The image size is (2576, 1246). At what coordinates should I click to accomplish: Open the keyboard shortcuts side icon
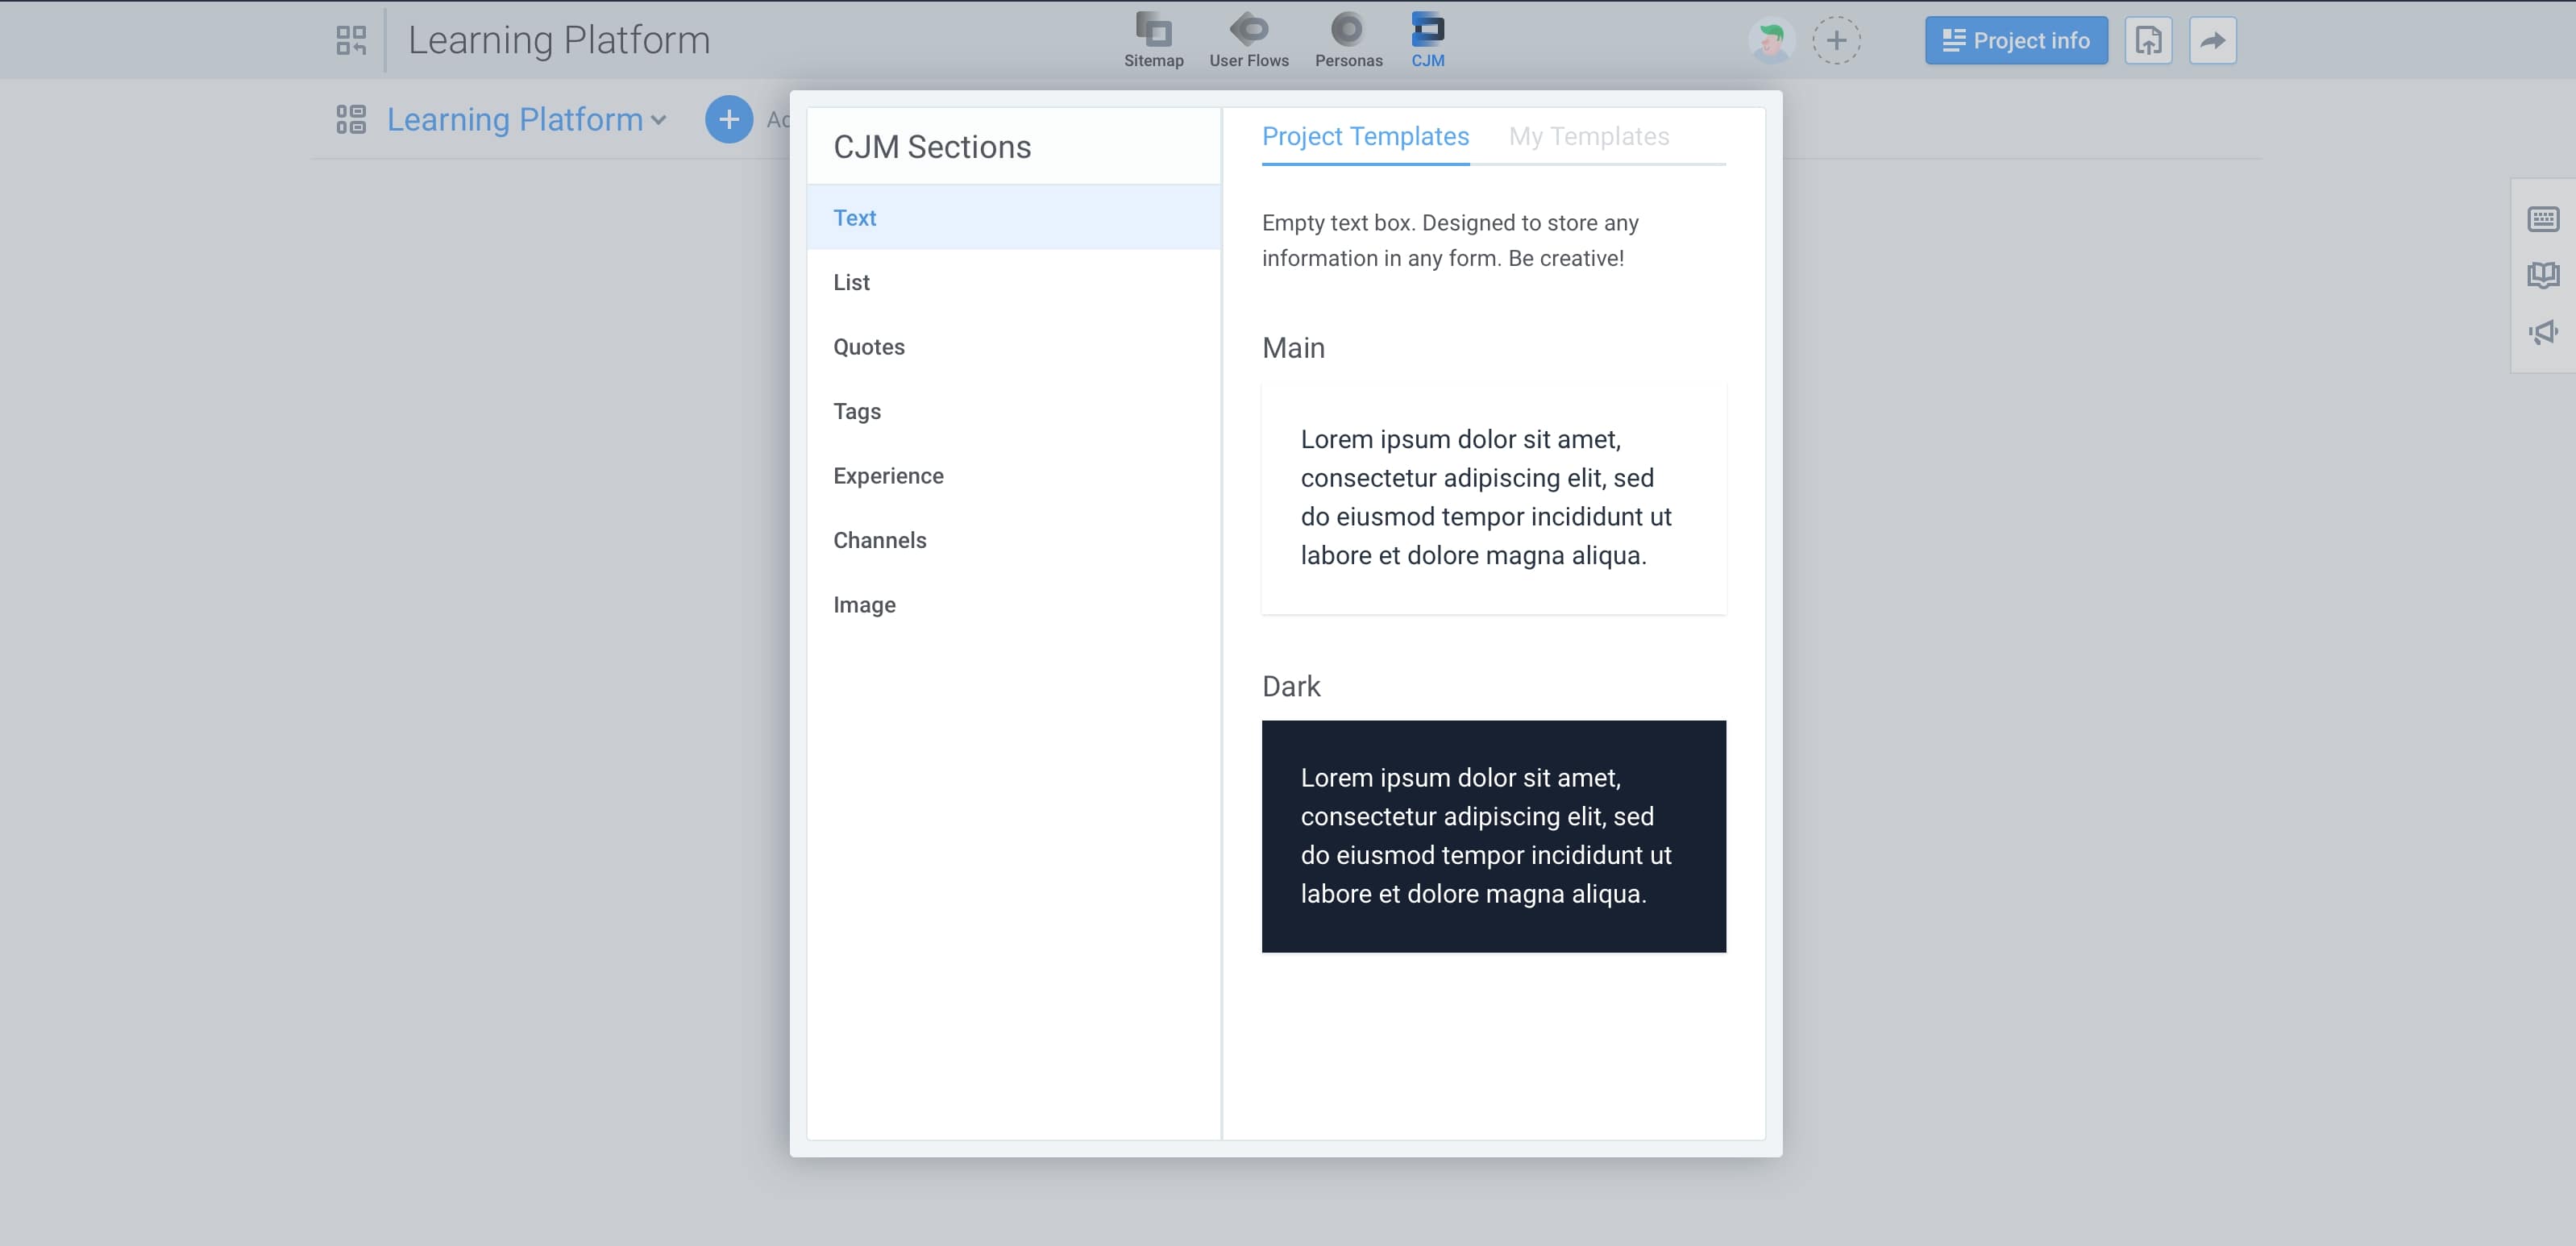click(x=2543, y=219)
